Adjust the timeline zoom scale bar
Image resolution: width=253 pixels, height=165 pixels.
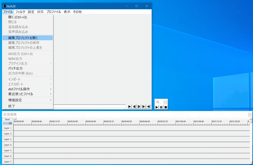click(x=7, y=123)
